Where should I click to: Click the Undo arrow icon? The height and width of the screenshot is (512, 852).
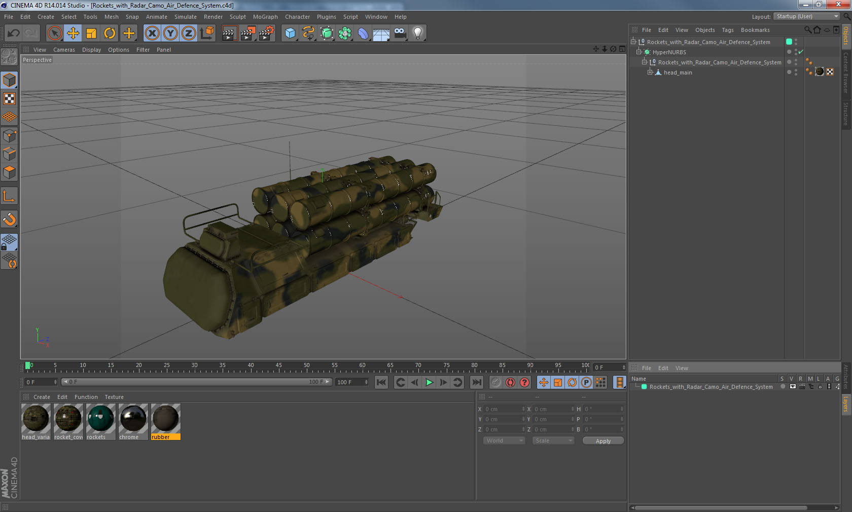point(13,33)
